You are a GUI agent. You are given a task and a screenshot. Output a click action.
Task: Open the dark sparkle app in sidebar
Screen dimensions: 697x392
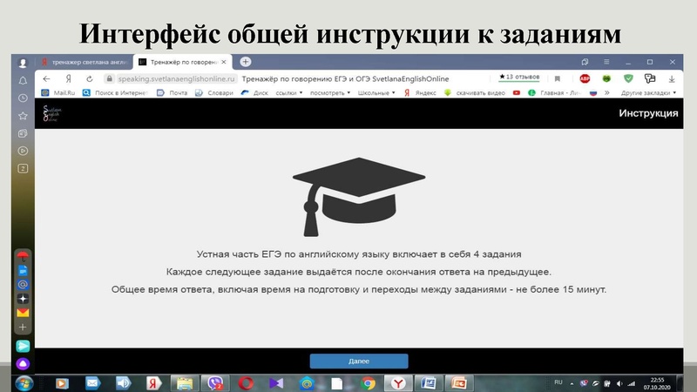[23, 299]
